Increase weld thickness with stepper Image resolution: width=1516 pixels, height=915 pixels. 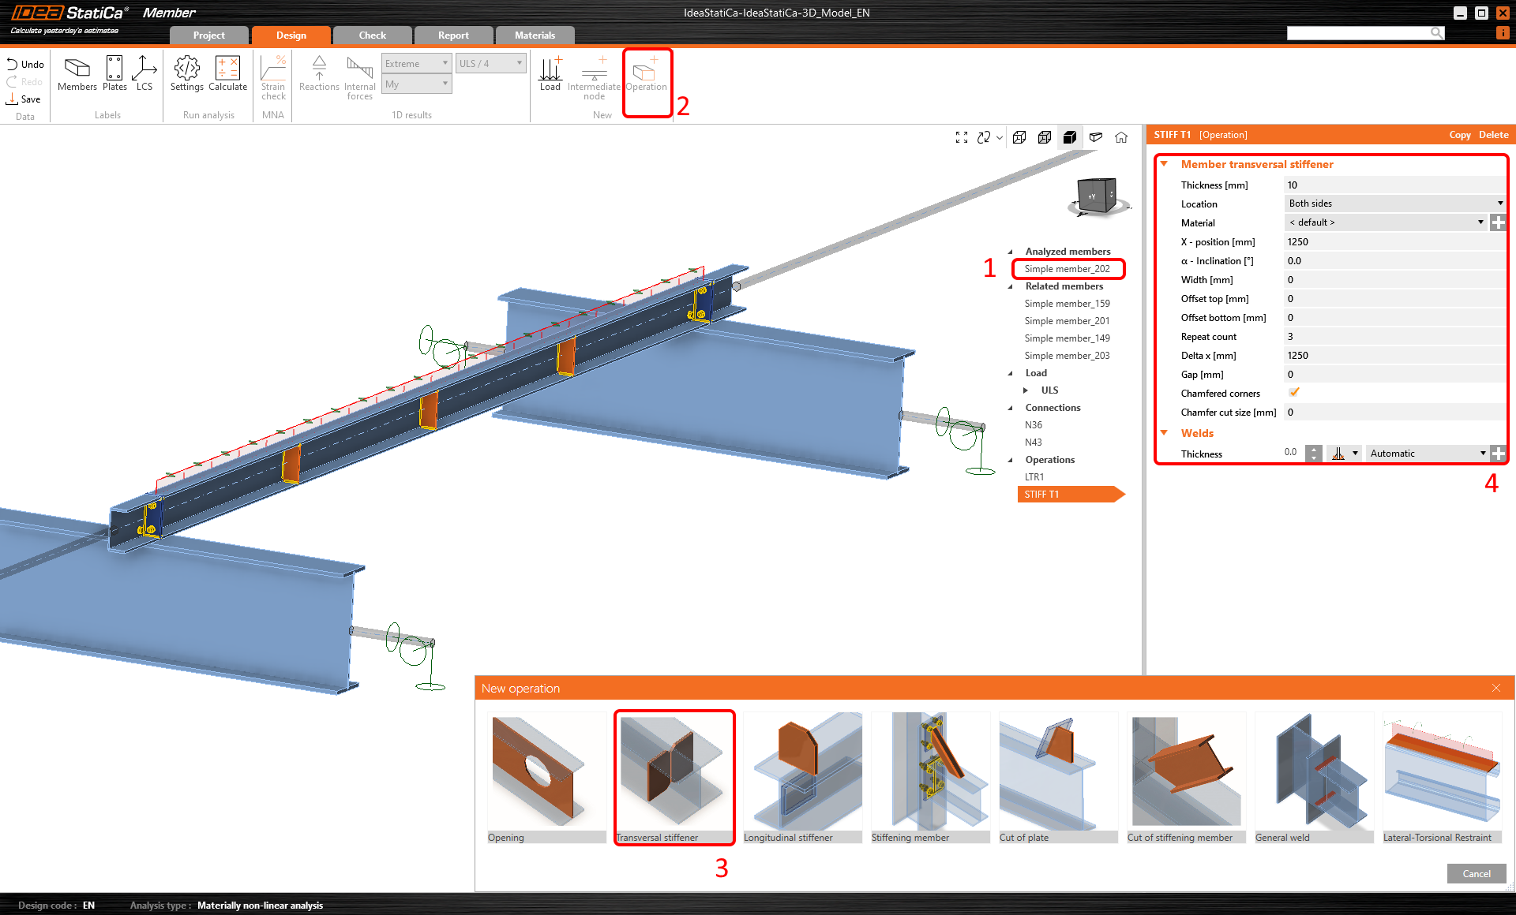tap(1314, 449)
